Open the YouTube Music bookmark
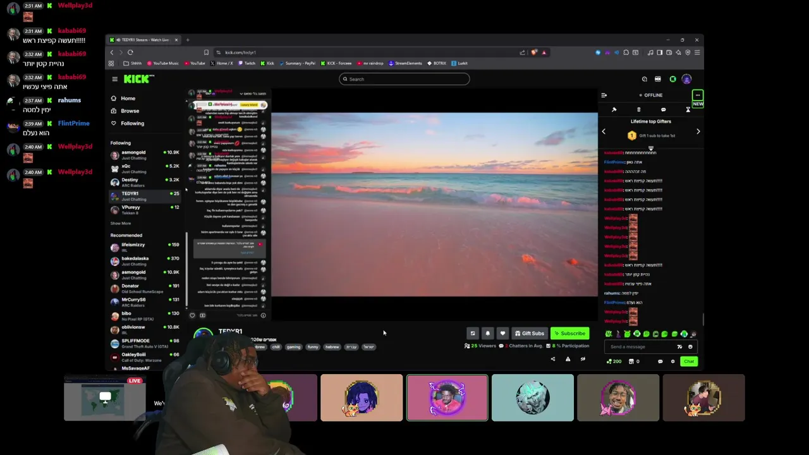The width and height of the screenshot is (809, 455). pyautogui.click(x=163, y=63)
